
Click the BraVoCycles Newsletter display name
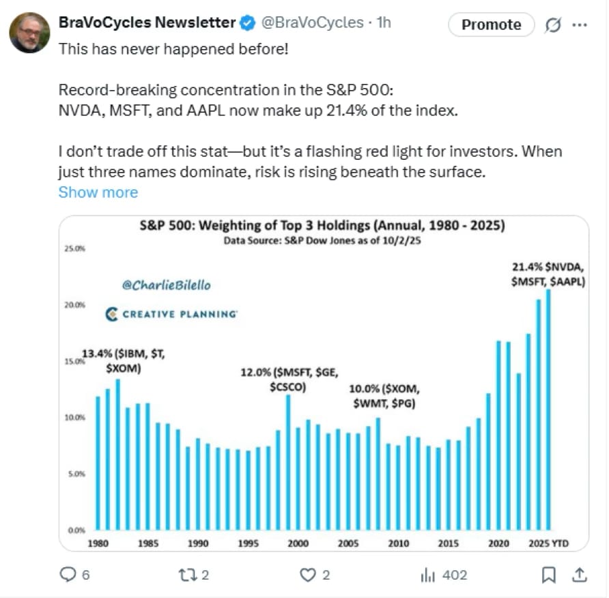pyautogui.click(x=147, y=23)
